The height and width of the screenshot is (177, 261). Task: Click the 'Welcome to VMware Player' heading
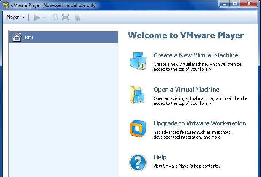[x=186, y=35]
